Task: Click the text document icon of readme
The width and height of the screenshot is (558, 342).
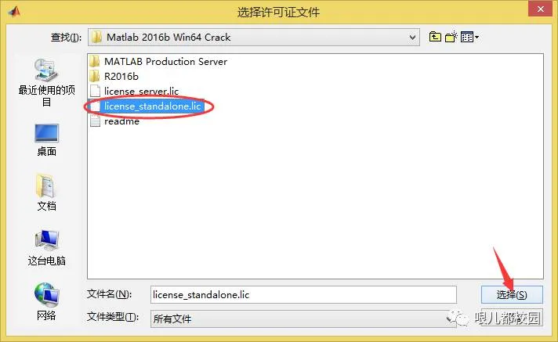Action: tap(95, 121)
